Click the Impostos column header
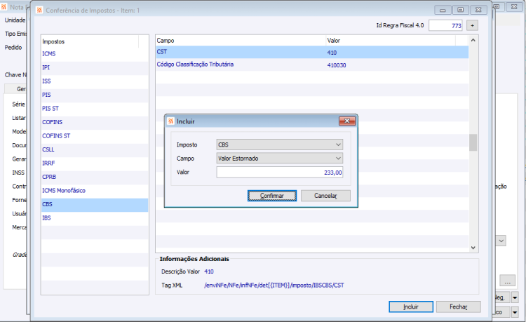 click(90, 41)
